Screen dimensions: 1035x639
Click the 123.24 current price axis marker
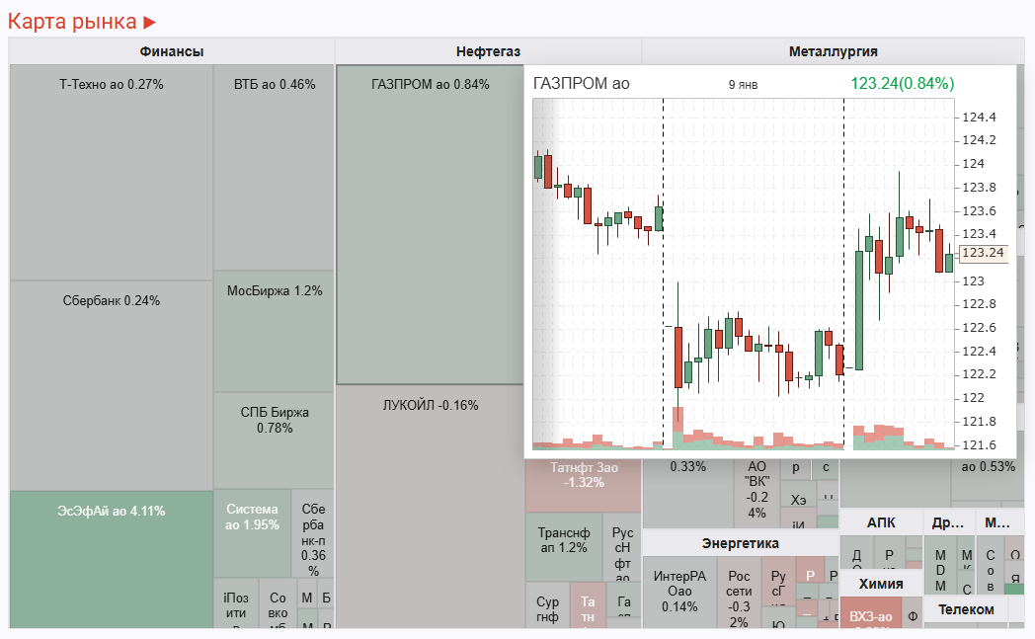coord(983,253)
